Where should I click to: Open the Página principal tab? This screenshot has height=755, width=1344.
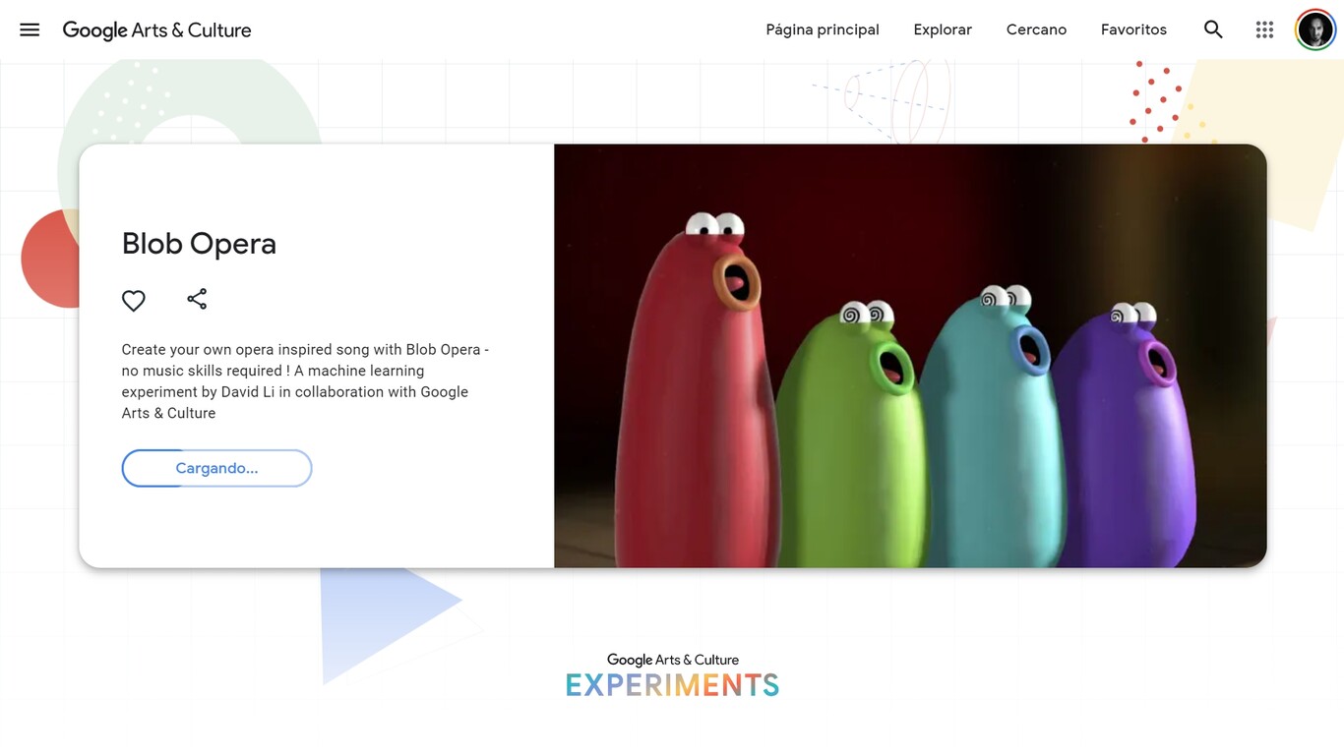tap(823, 29)
